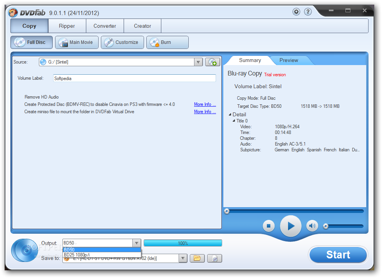Switch to the Ripper tab
The height and width of the screenshot is (278, 382).
click(x=67, y=26)
